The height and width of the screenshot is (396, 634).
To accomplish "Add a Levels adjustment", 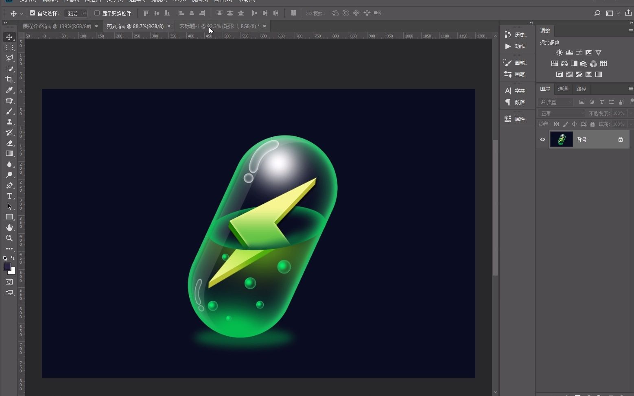I will (x=569, y=53).
